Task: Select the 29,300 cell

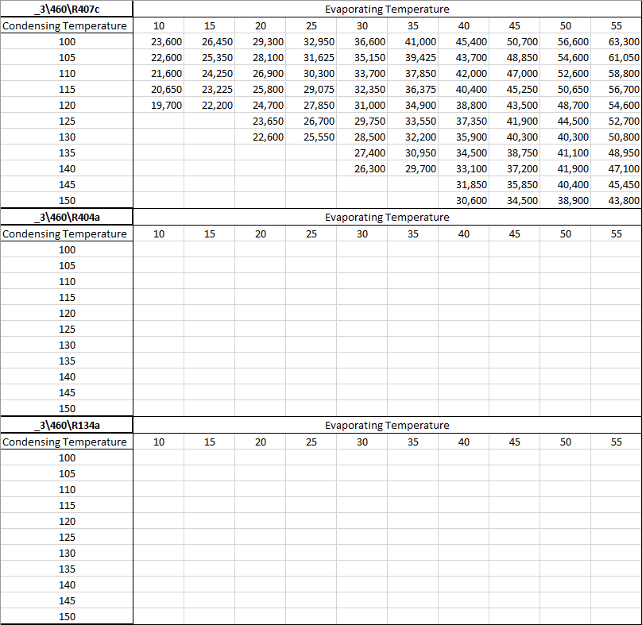Action: 260,42
